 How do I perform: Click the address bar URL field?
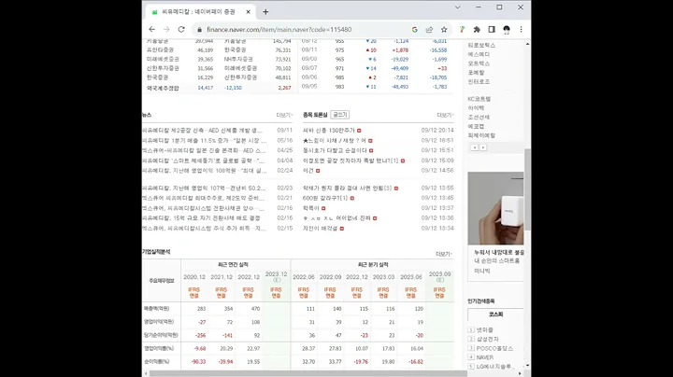click(279, 30)
